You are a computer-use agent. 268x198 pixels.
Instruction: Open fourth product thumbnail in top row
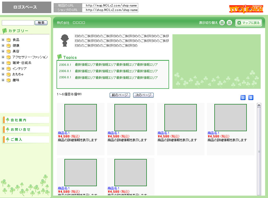click(231, 118)
